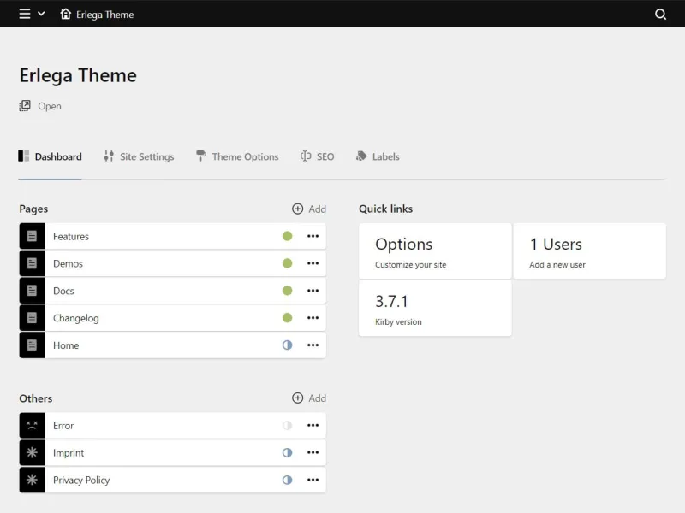Click the Kirby version 3.7.1 card

click(435, 309)
